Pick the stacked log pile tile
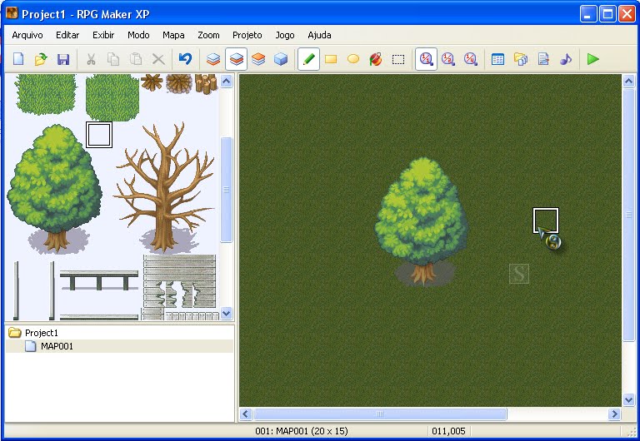 click(x=206, y=83)
